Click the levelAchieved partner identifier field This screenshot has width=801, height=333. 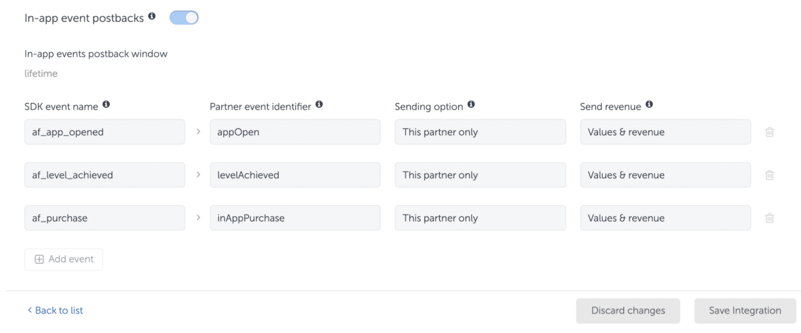click(x=295, y=175)
